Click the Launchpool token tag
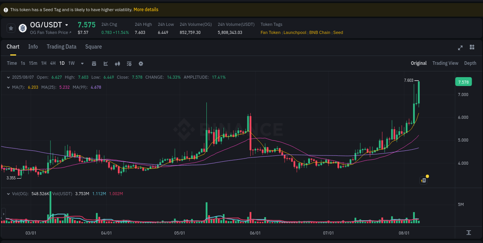 pos(295,32)
